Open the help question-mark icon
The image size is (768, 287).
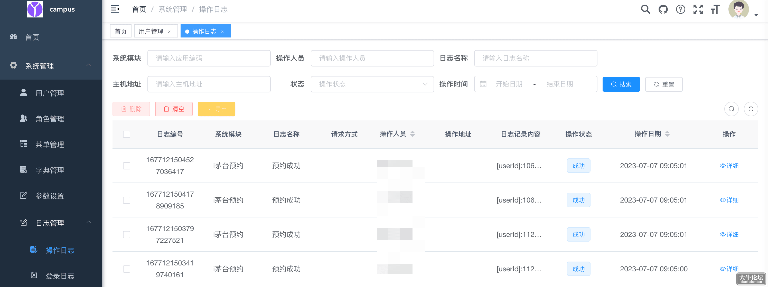pyautogui.click(x=680, y=9)
